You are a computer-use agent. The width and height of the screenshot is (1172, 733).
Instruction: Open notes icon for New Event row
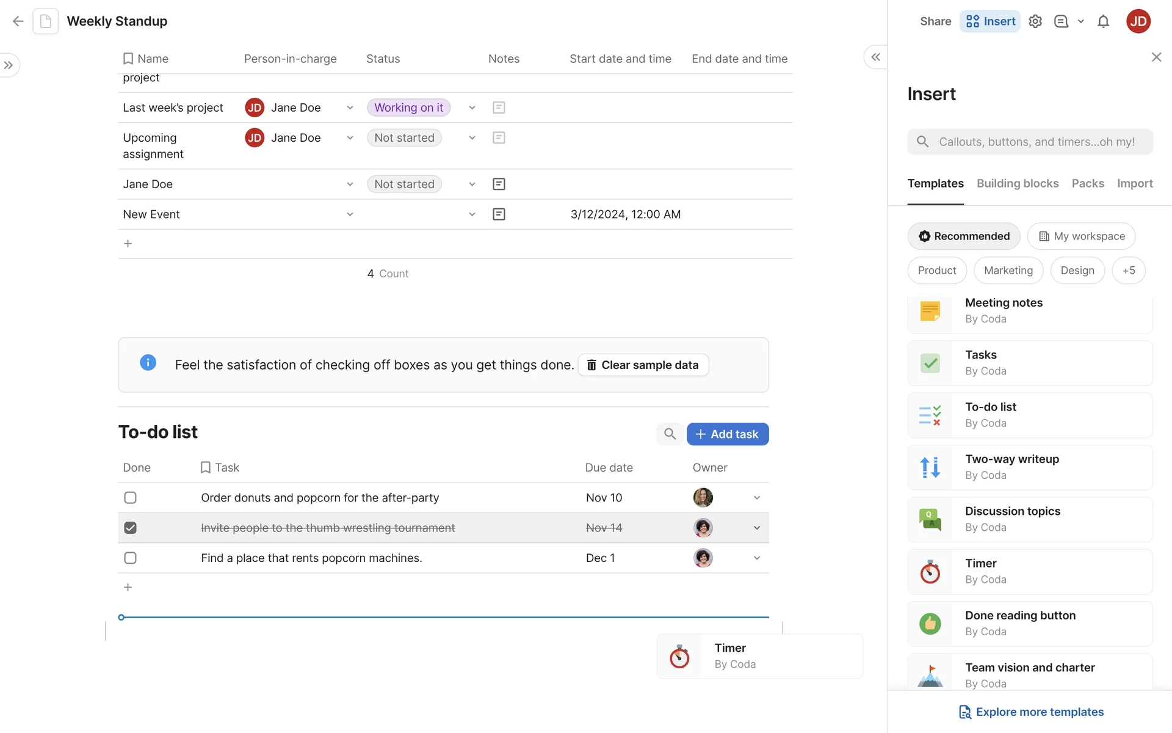click(x=499, y=214)
